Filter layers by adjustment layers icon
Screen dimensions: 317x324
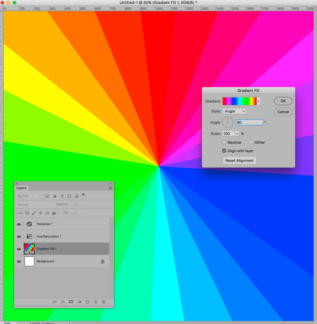pos(54,196)
